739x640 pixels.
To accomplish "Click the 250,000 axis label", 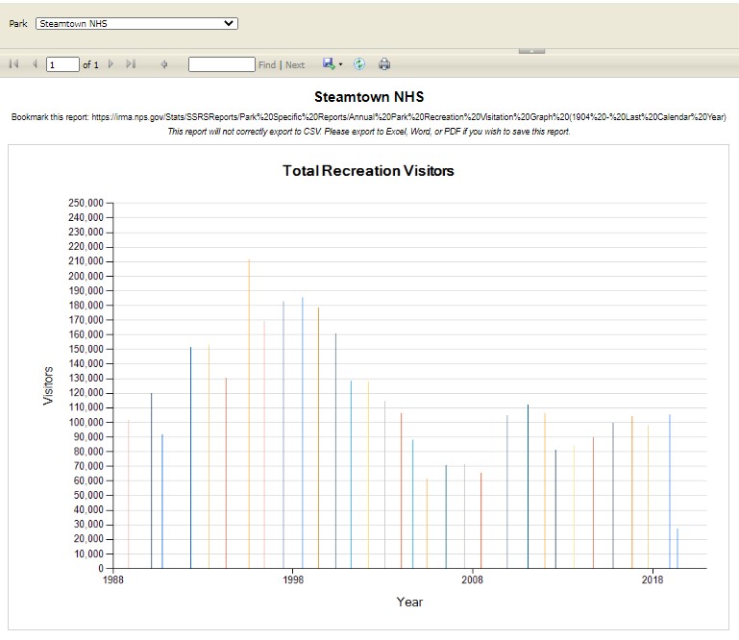I will coord(86,203).
